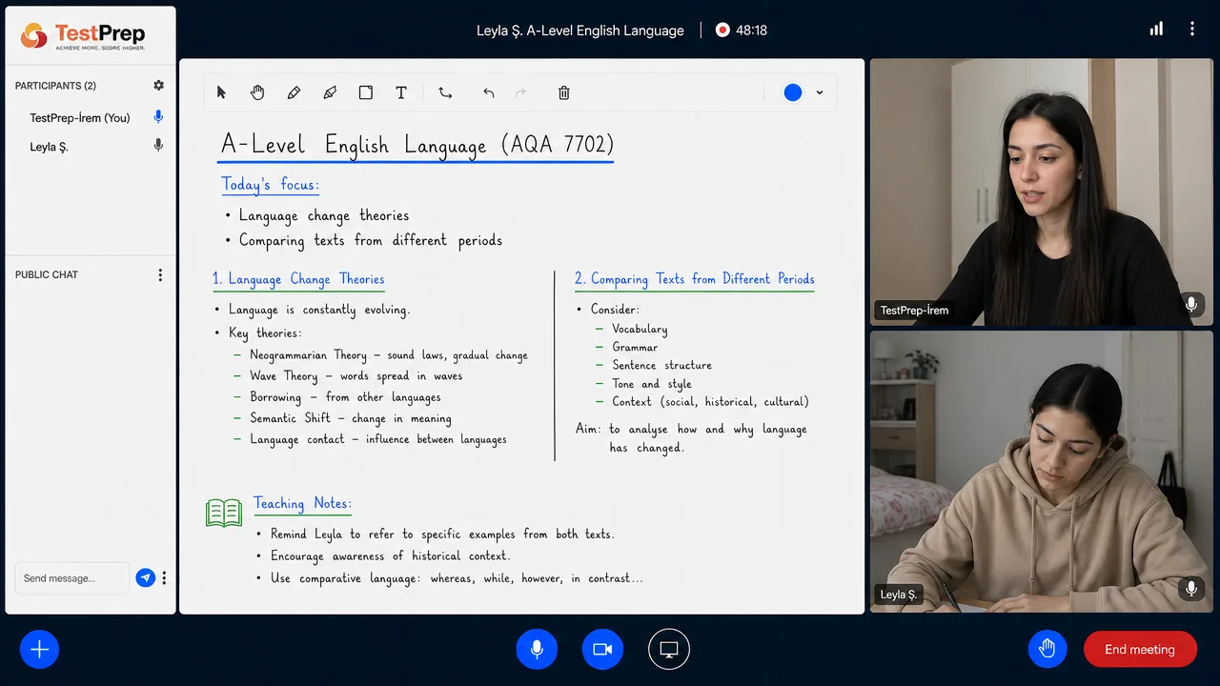
Task: Click the Send message input field
Action: pyautogui.click(x=71, y=577)
